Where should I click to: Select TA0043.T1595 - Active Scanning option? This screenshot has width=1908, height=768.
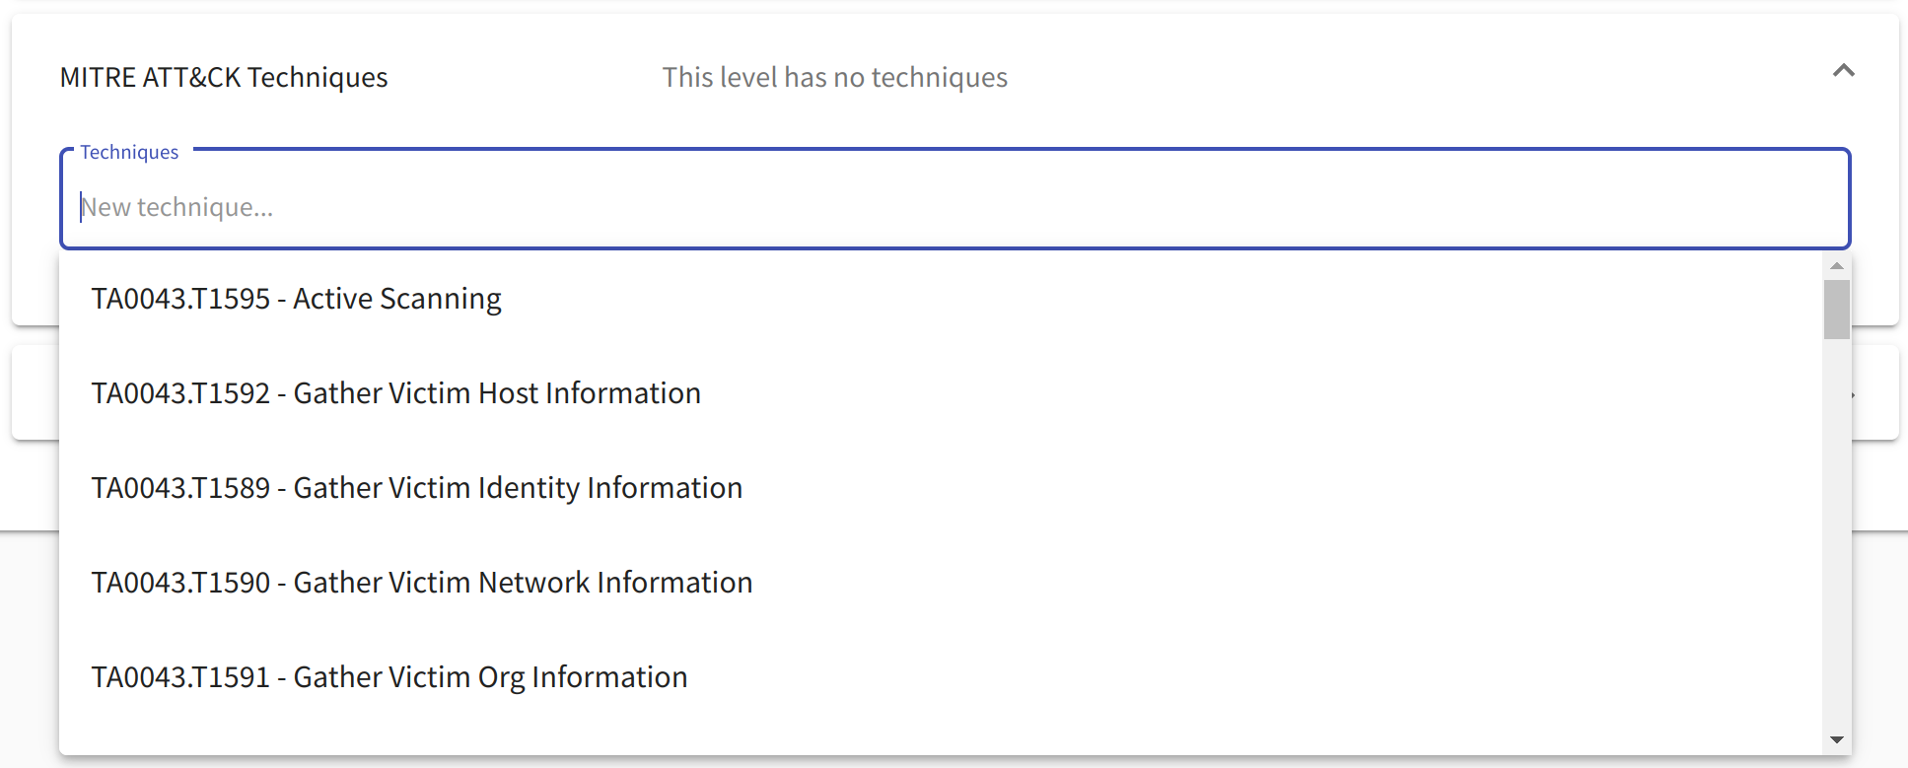pyautogui.click(x=941, y=299)
